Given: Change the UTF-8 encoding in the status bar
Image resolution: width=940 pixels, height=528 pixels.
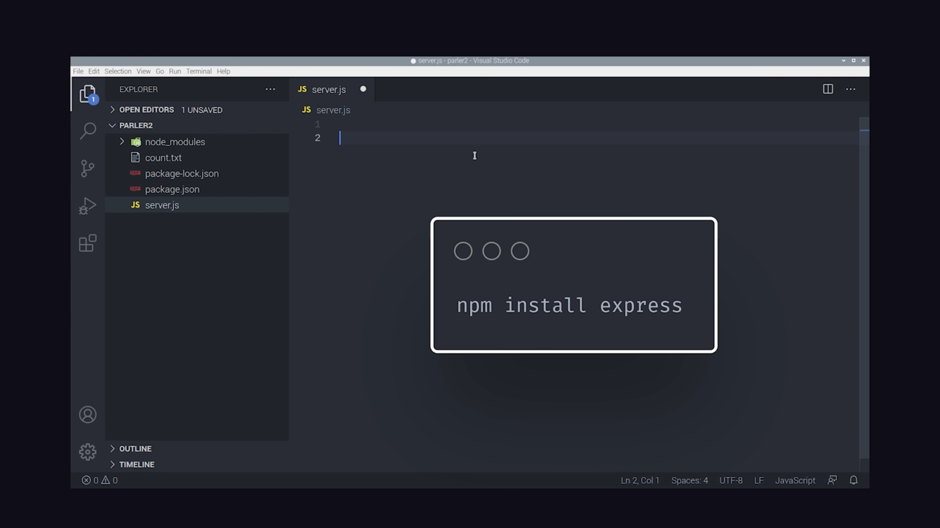Looking at the screenshot, I should [731, 480].
